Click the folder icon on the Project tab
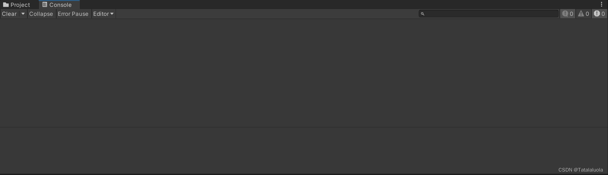 (x=6, y=5)
